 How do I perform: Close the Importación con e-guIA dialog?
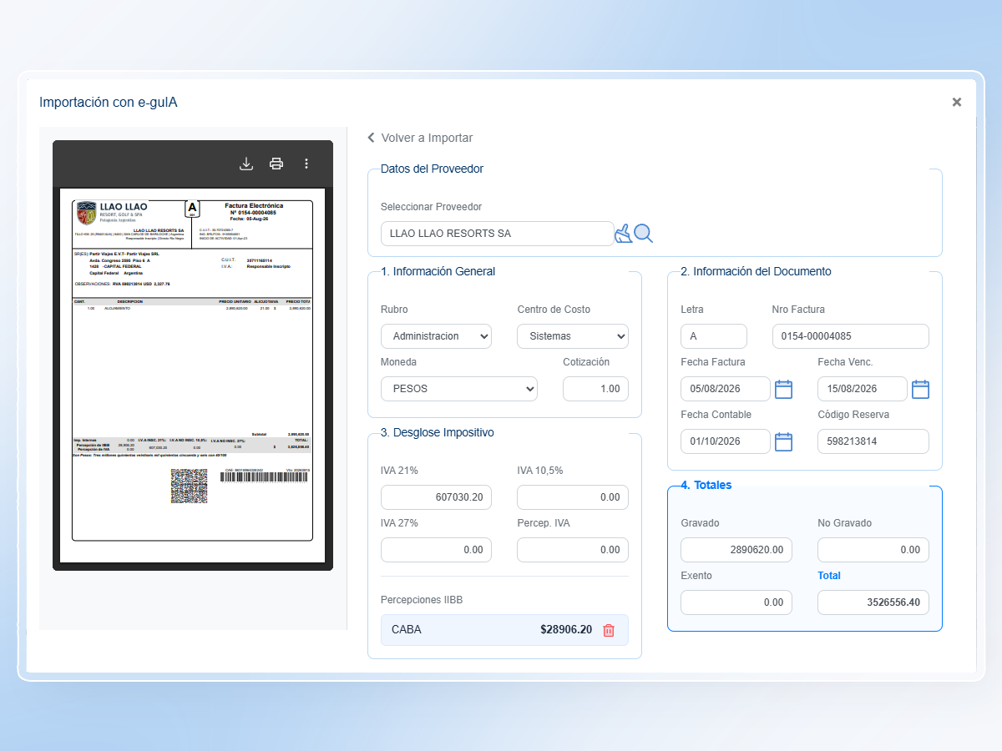tap(957, 102)
